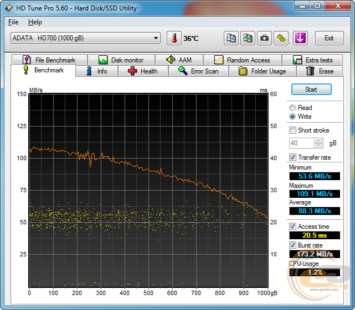This screenshot has height=310, width=355.
Task: Switch to the AAM tab
Action: 179,60
